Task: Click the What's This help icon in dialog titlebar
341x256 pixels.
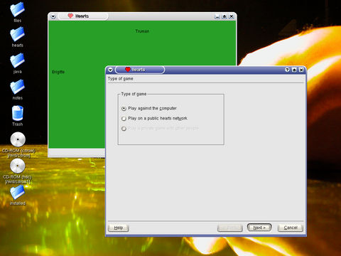Action: 287,70
